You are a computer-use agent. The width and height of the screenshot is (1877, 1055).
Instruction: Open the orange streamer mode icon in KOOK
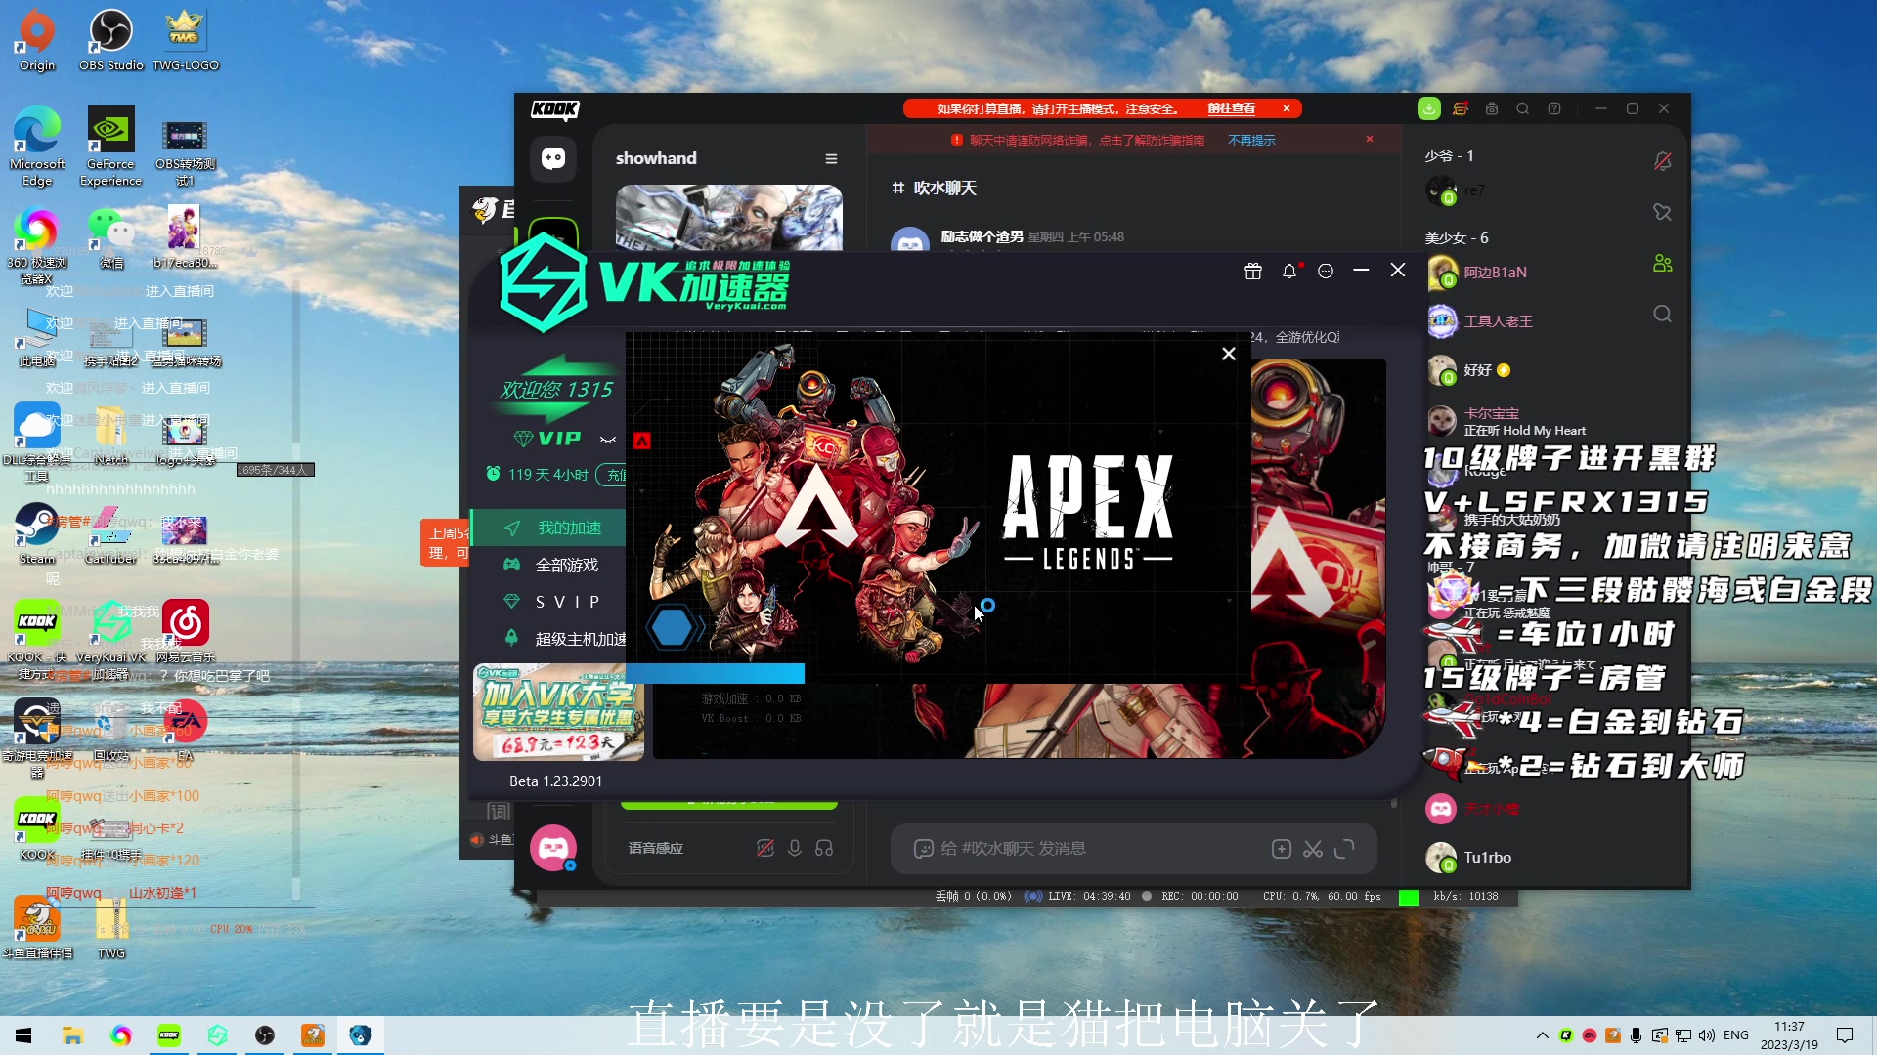pos(1461,108)
